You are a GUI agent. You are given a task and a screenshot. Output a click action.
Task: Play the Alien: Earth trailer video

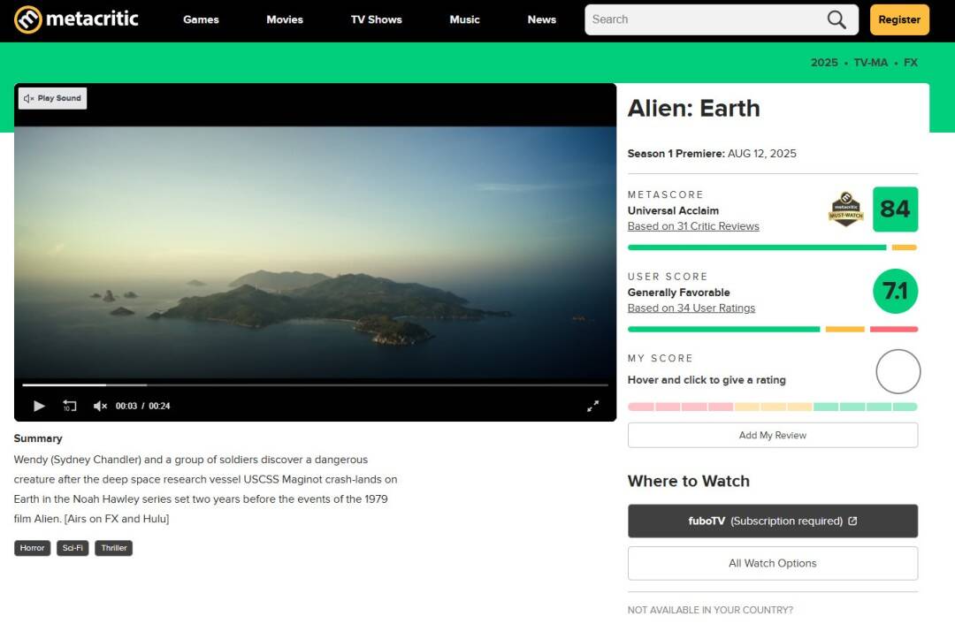coord(39,406)
